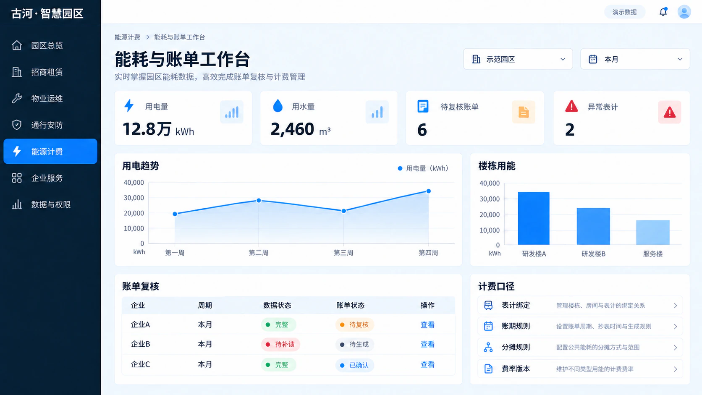Viewport: 702px width, 395px height.
Task: Toggle the 用电量 (kWh) chart legend
Action: point(423,168)
